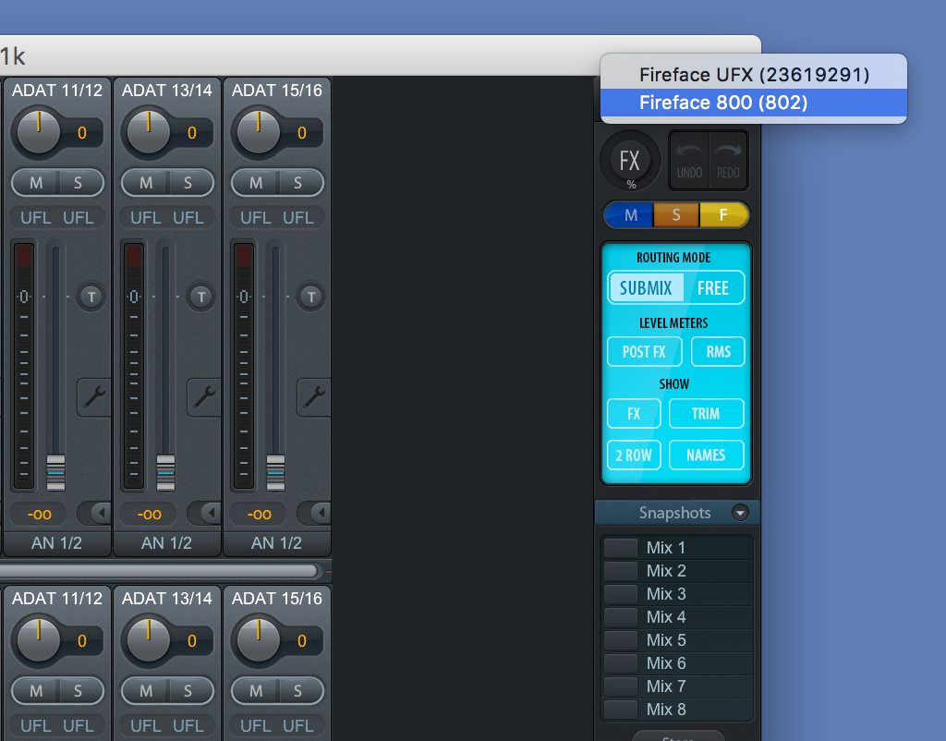946x741 pixels.
Task: Open the wrench settings on ADAT 13/14
Action: (203, 397)
